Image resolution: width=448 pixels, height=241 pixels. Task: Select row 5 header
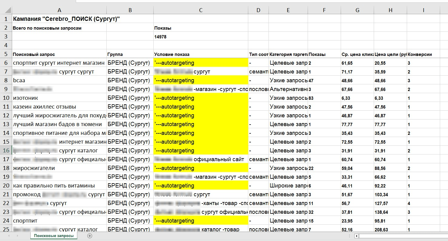6,54
